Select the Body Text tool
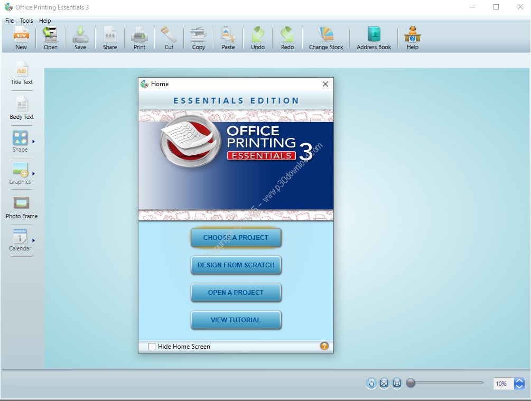 [21, 108]
